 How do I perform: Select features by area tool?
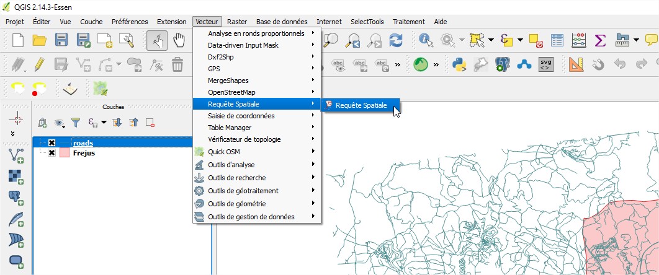click(x=477, y=40)
